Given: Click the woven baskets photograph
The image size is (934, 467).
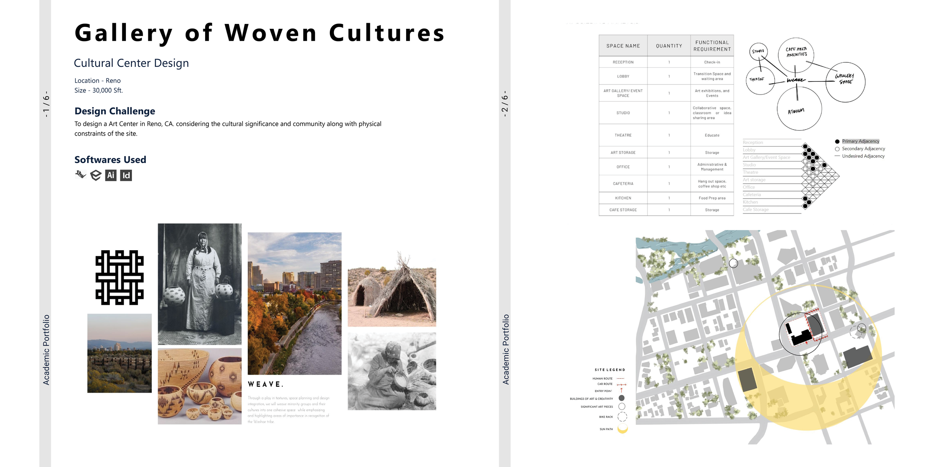Looking at the screenshot, I should tap(200, 386).
